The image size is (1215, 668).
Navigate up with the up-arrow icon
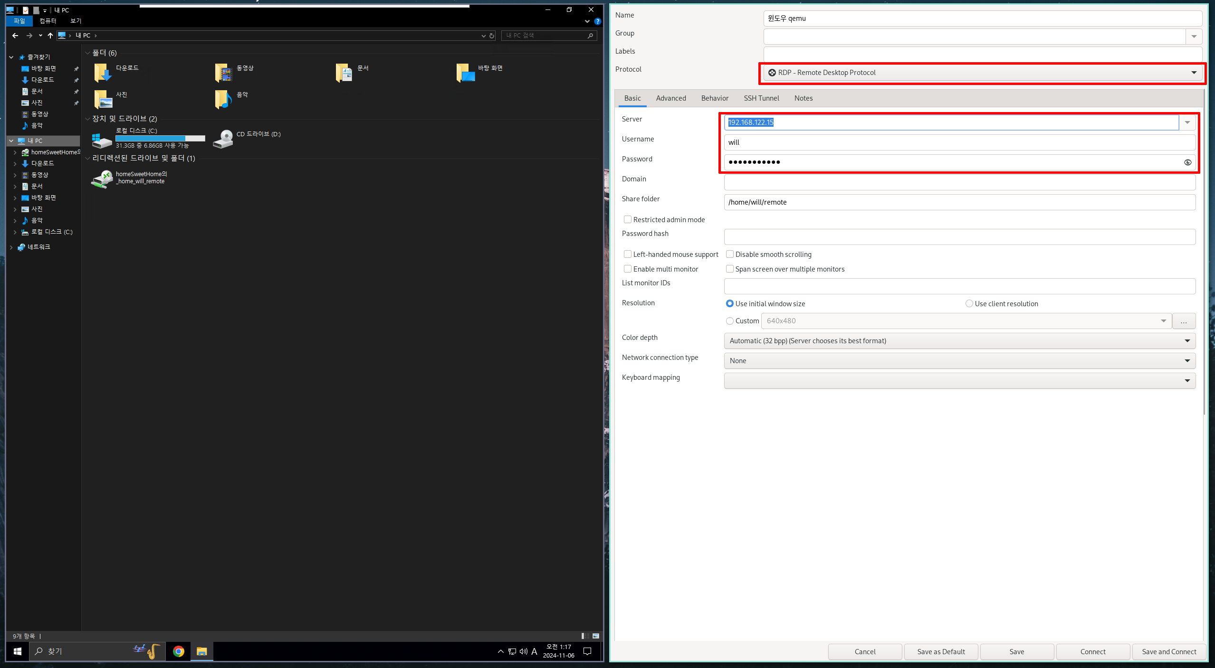point(50,36)
